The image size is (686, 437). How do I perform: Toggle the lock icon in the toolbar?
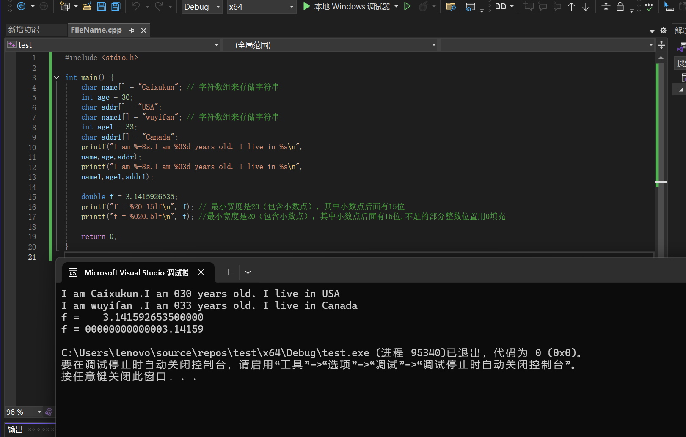point(620,6)
